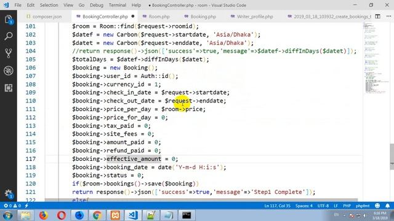Open the Edit menu

tap(30, 5)
